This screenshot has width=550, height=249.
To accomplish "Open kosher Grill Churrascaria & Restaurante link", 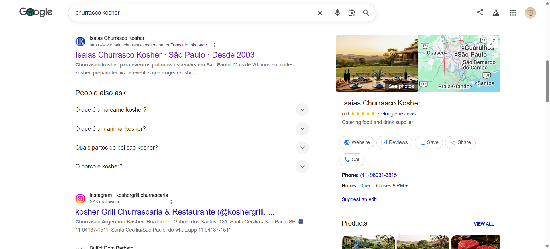I will click(175, 212).
